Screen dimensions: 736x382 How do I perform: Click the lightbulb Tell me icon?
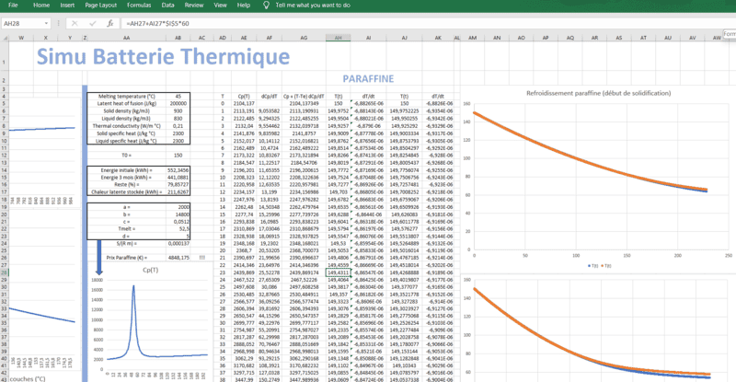(266, 6)
